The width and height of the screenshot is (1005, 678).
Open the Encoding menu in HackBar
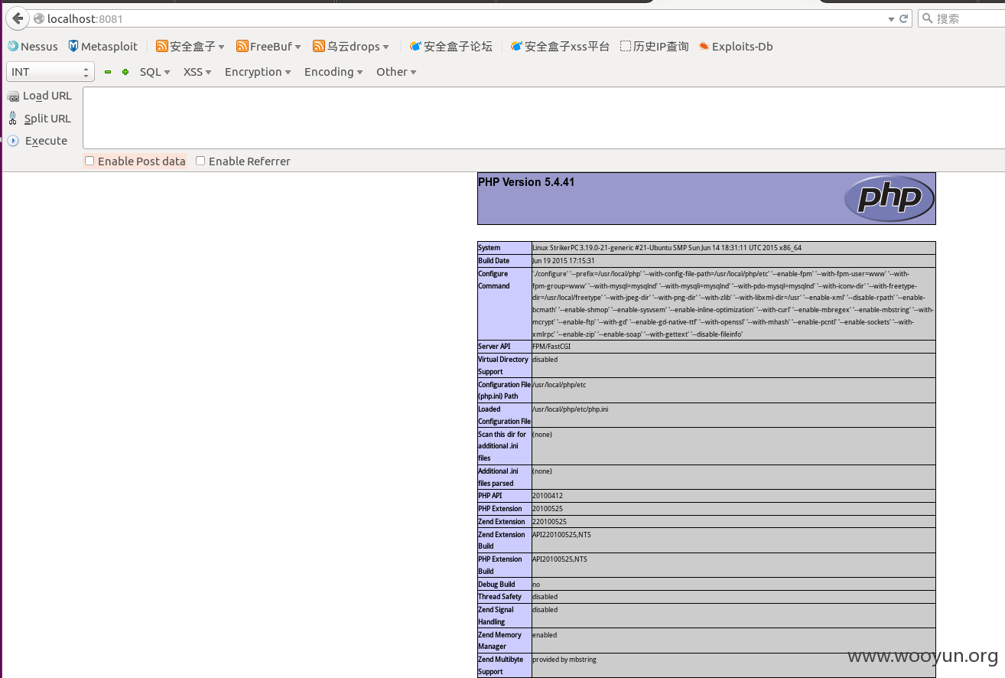(x=333, y=72)
